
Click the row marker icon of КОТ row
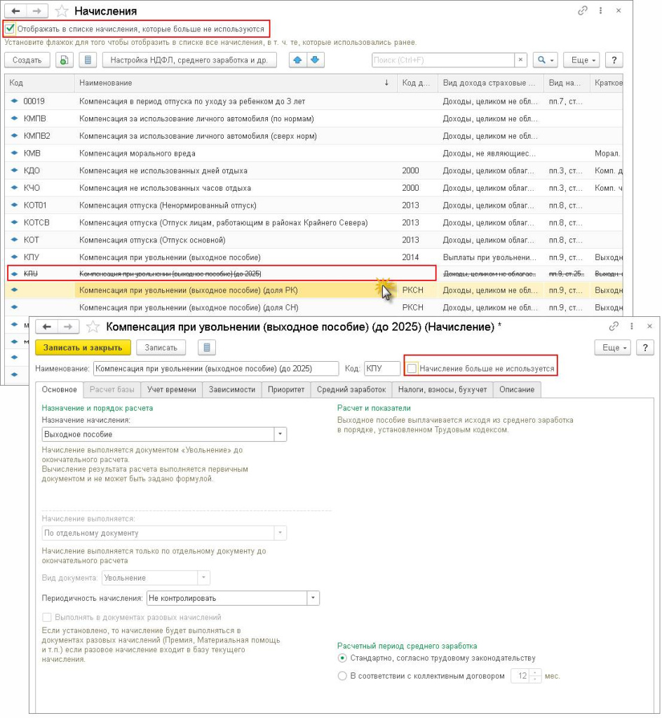[x=14, y=240]
